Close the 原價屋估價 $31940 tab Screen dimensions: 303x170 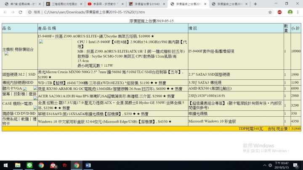[164, 4]
